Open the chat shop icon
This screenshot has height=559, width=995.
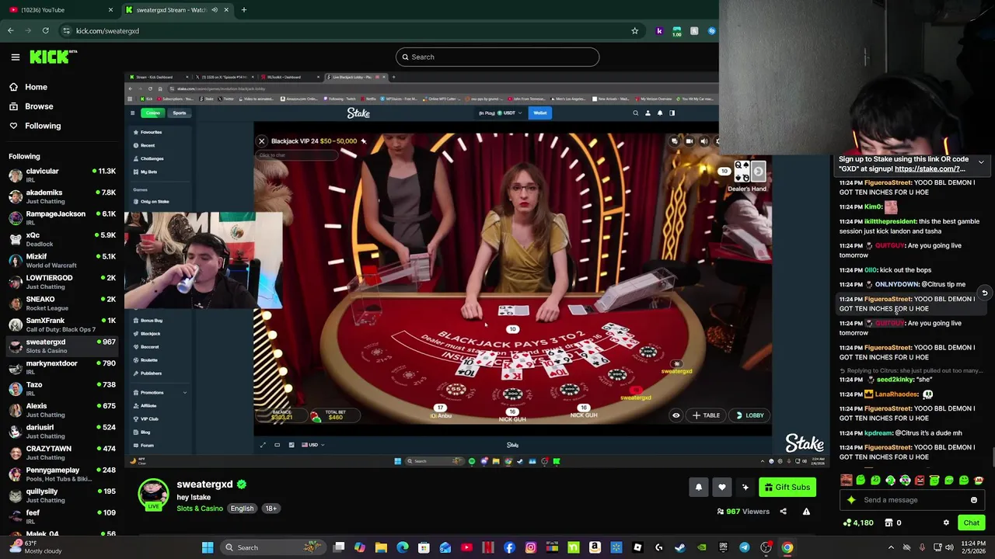pos(889,523)
